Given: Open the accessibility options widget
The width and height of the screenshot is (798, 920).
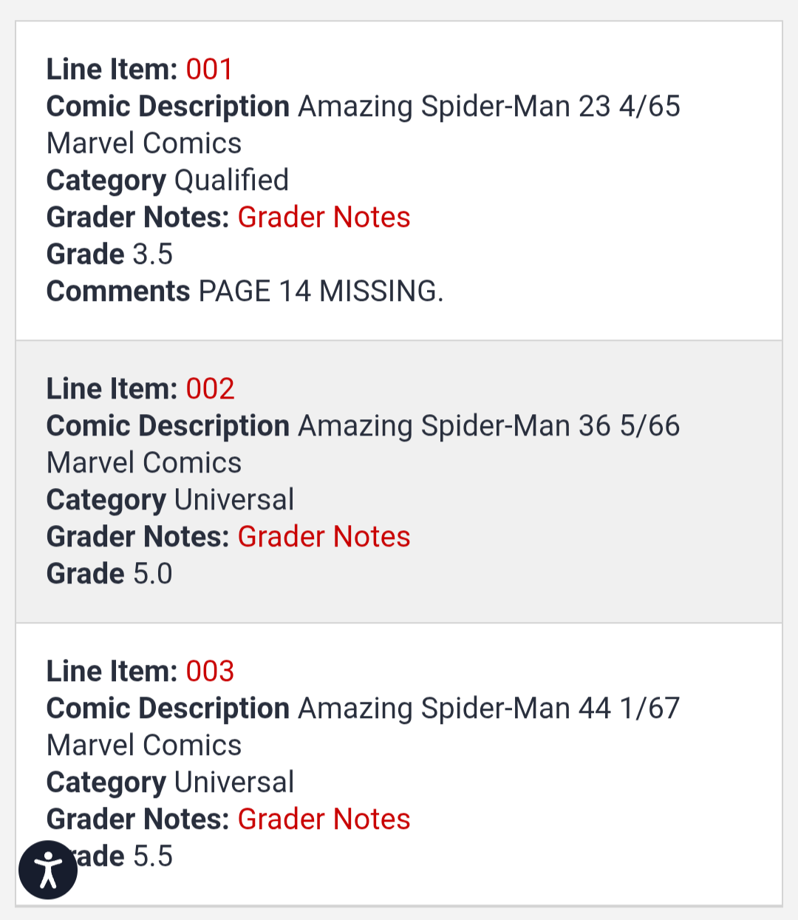Looking at the screenshot, I should 48,870.
